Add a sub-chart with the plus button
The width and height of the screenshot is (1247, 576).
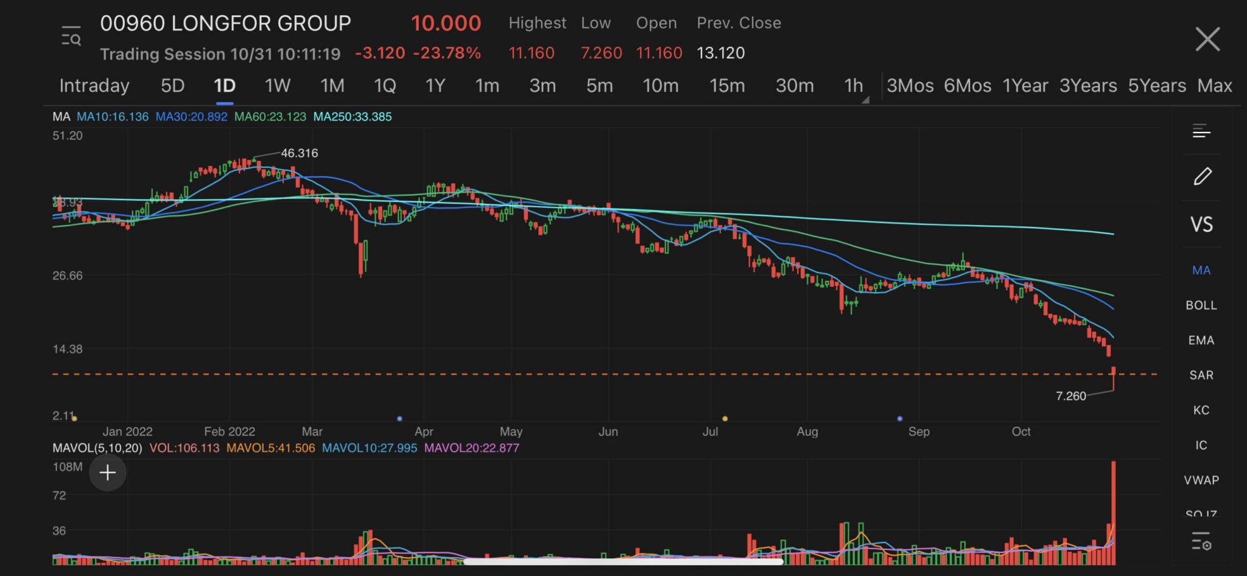pos(108,473)
